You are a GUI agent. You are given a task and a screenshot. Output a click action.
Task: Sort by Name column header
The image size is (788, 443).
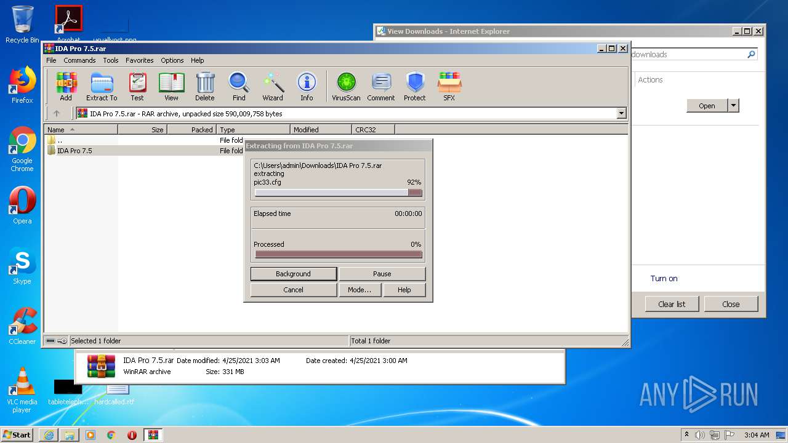[81, 130]
